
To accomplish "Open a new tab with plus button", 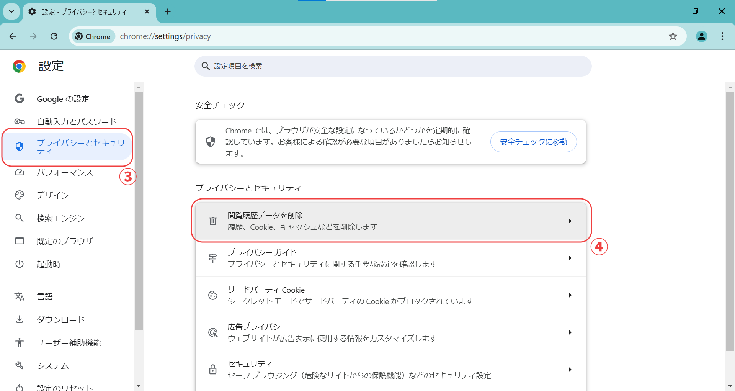I will (168, 11).
